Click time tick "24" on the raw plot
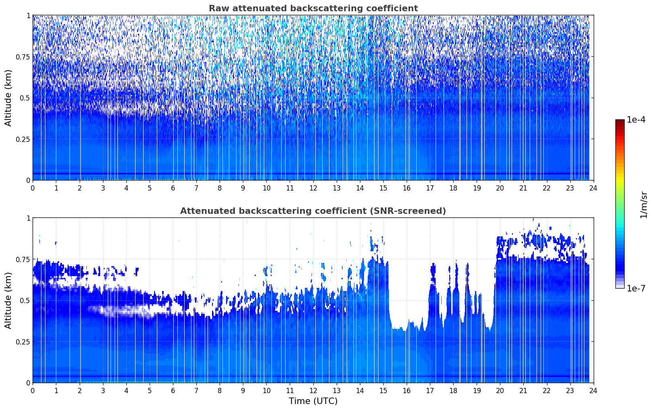The image size is (652, 410). pos(593,188)
